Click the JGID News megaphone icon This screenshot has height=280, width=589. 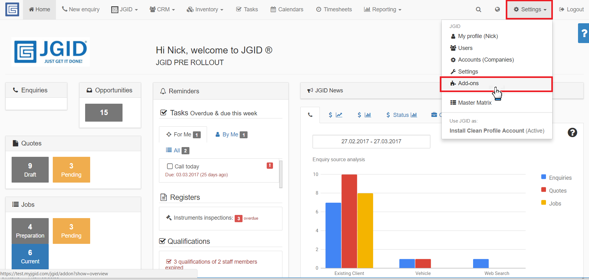pyautogui.click(x=310, y=91)
